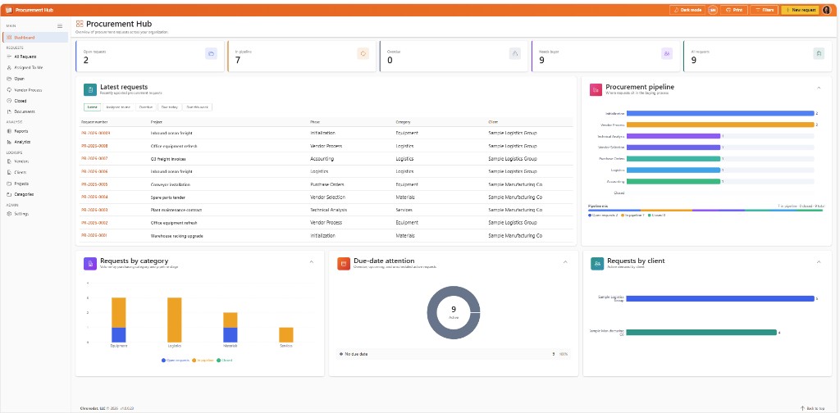This screenshot has height=413, width=840.
Task: Collapse the Due-date attention panel
Action: point(565,261)
